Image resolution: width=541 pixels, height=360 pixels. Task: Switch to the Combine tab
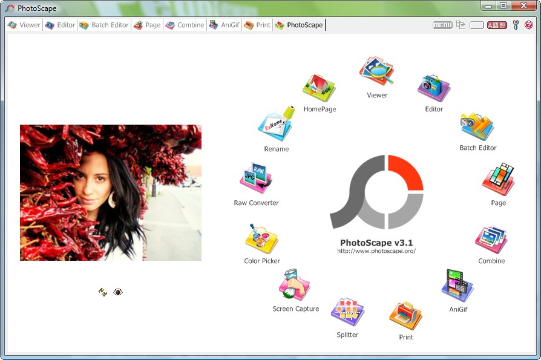[x=185, y=25]
